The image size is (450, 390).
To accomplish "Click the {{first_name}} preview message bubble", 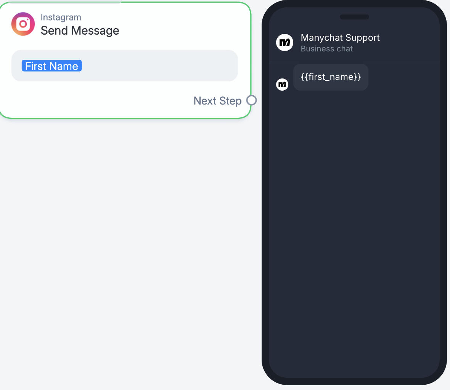I will click(x=331, y=77).
